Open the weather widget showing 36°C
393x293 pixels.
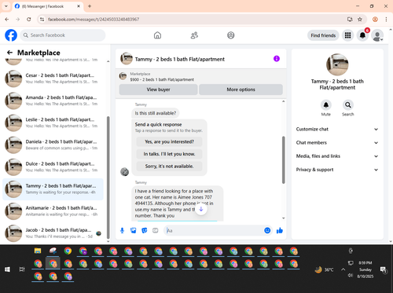click(x=325, y=269)
